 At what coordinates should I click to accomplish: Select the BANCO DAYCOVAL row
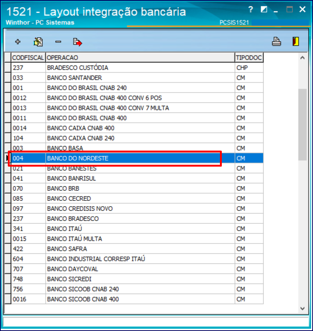[134, 269]
